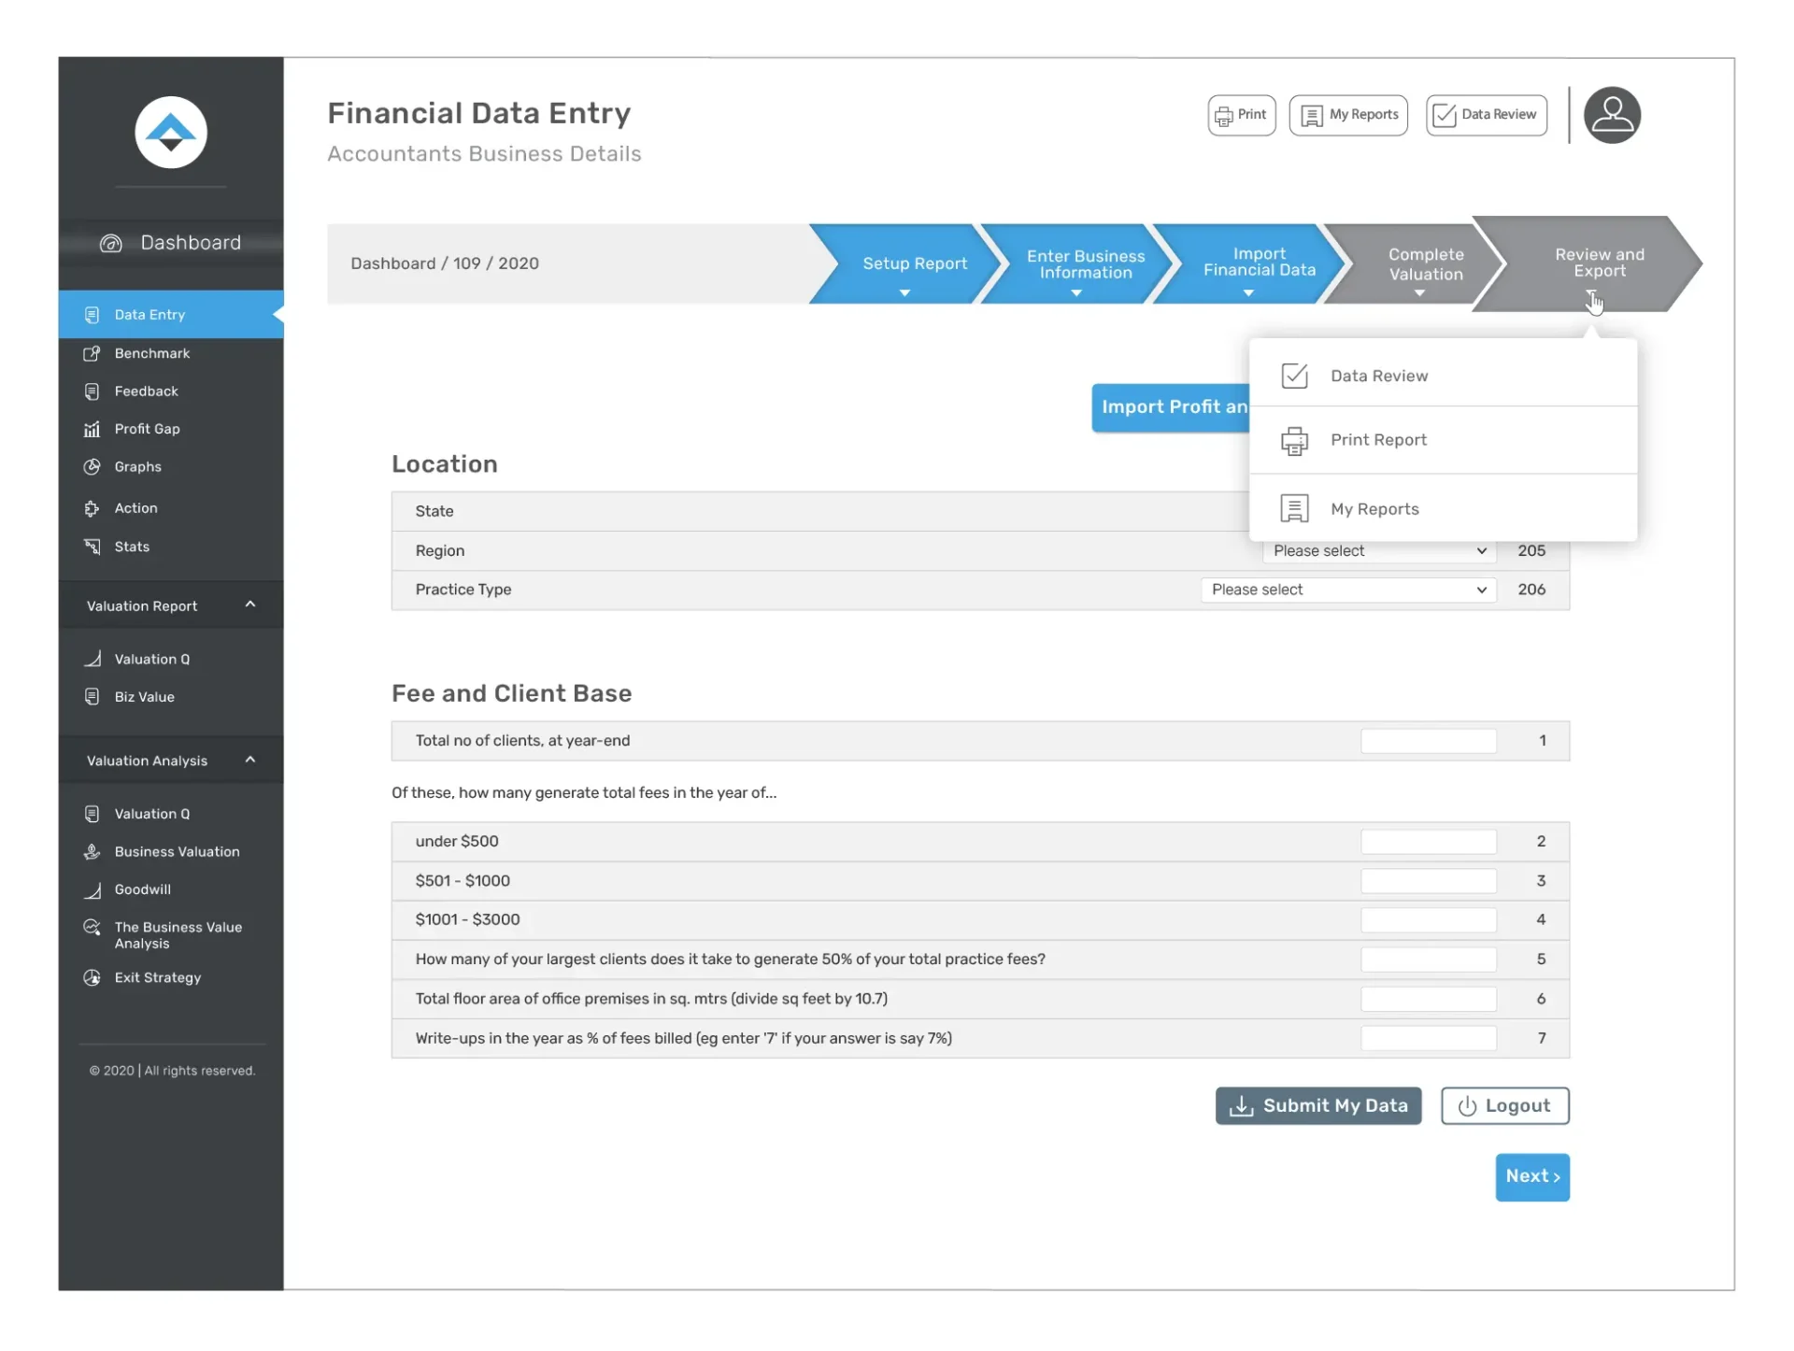Click the user profile avatar icon
1794x1351 pixels.
click(1611, 115)
